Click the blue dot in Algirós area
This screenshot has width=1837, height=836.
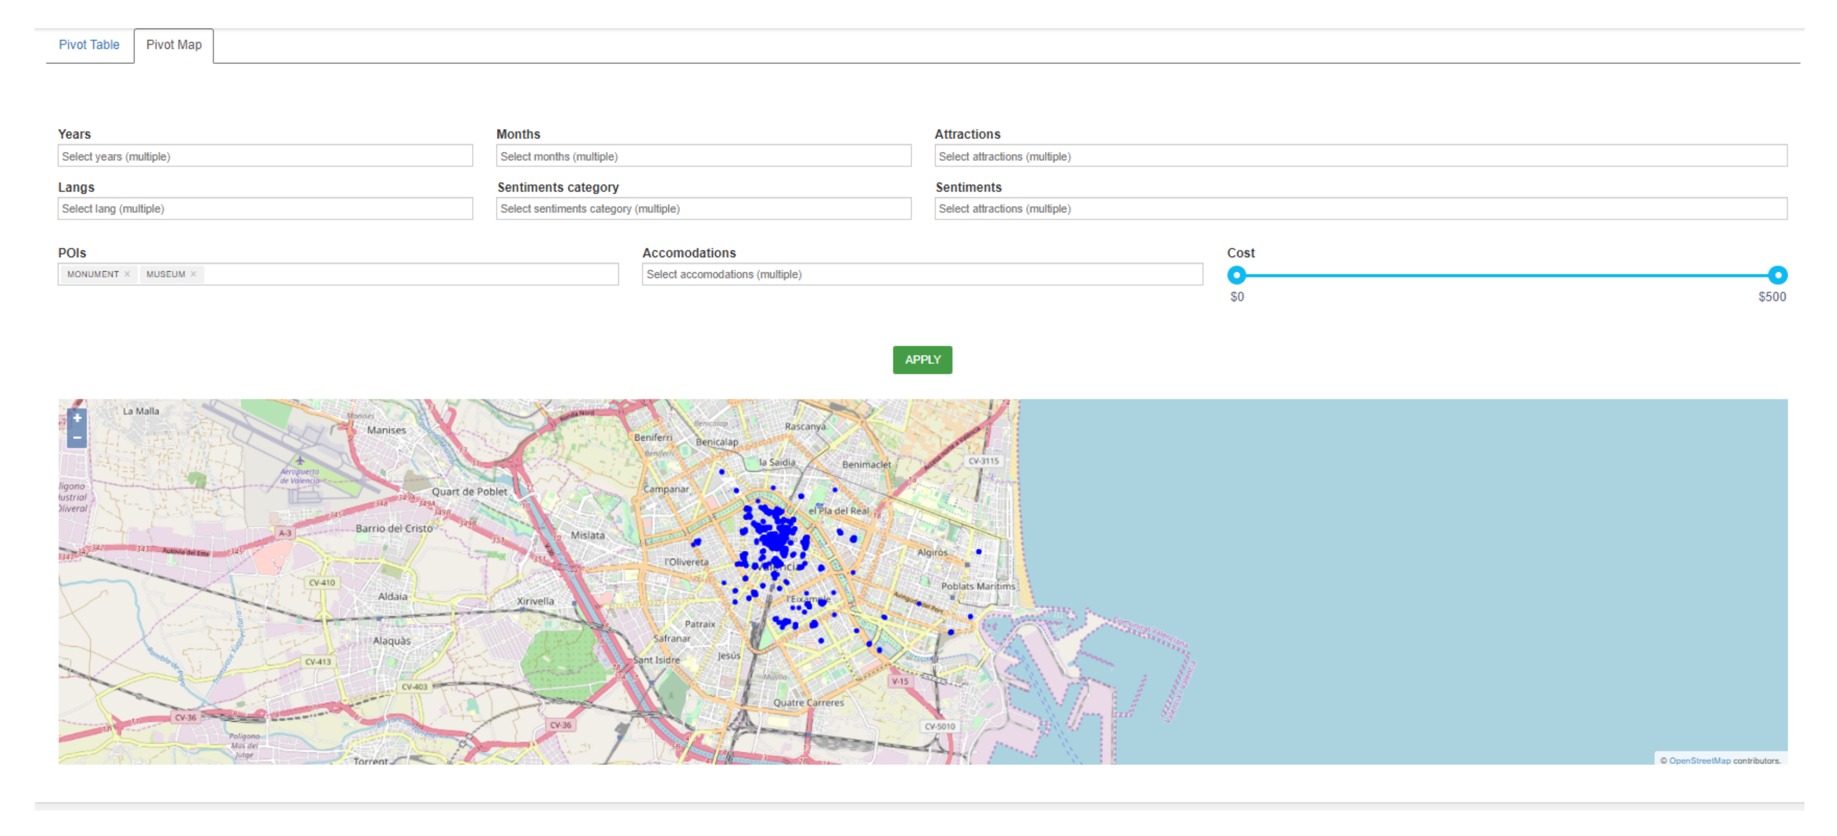pyautogui.click(x=978, y=551)
